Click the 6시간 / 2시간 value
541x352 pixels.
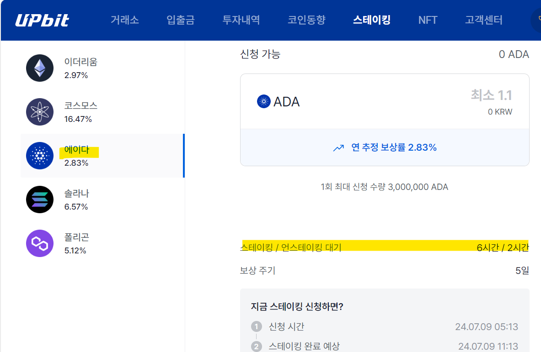tap(503, 247)
